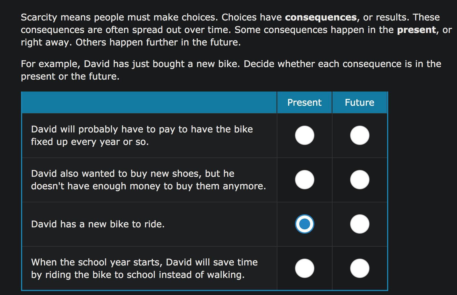Pick Present for the school year row

(304, 268)
